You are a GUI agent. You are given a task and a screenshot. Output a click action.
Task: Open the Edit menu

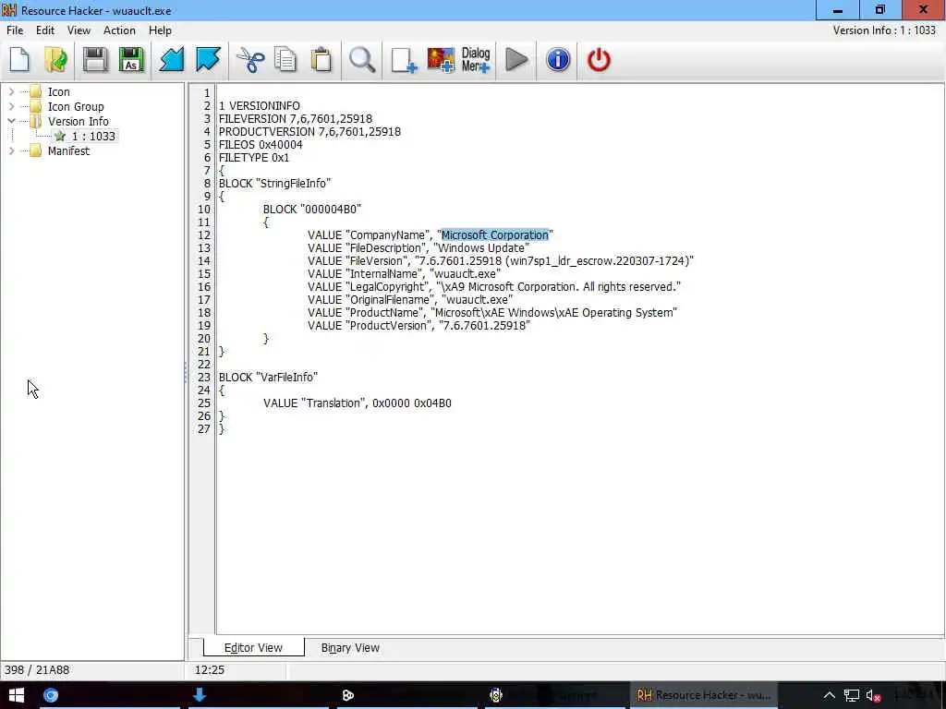click(45, 30)
